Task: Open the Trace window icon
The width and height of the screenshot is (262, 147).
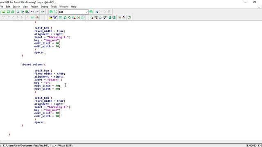Action: pyautogui.click(x=69, y=17)
